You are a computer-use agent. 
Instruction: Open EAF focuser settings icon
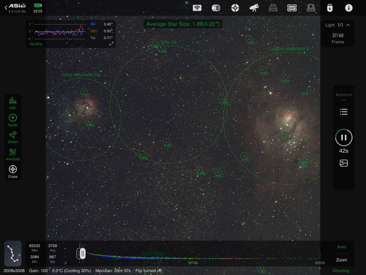292,8
